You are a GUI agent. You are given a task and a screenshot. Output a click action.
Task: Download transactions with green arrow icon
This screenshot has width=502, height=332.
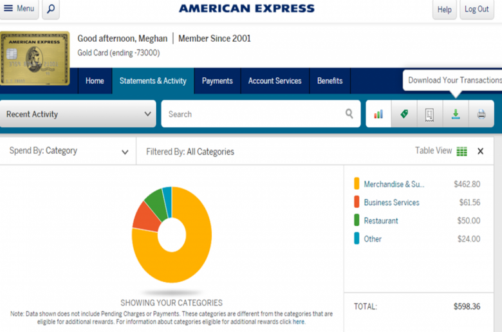point(456,114)
